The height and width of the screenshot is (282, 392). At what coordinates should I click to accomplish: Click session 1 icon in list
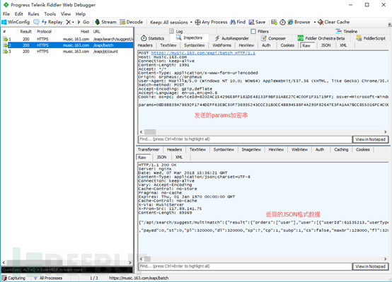(5, 39)
